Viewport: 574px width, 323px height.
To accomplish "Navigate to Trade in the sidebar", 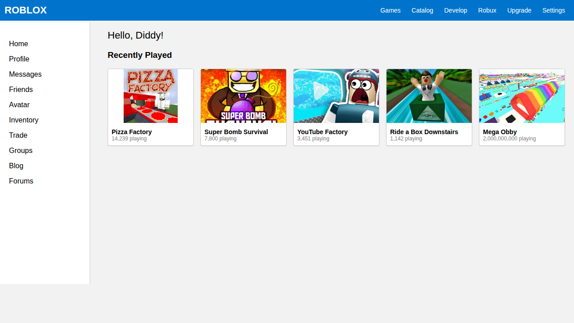I will (x=18, y=135).
